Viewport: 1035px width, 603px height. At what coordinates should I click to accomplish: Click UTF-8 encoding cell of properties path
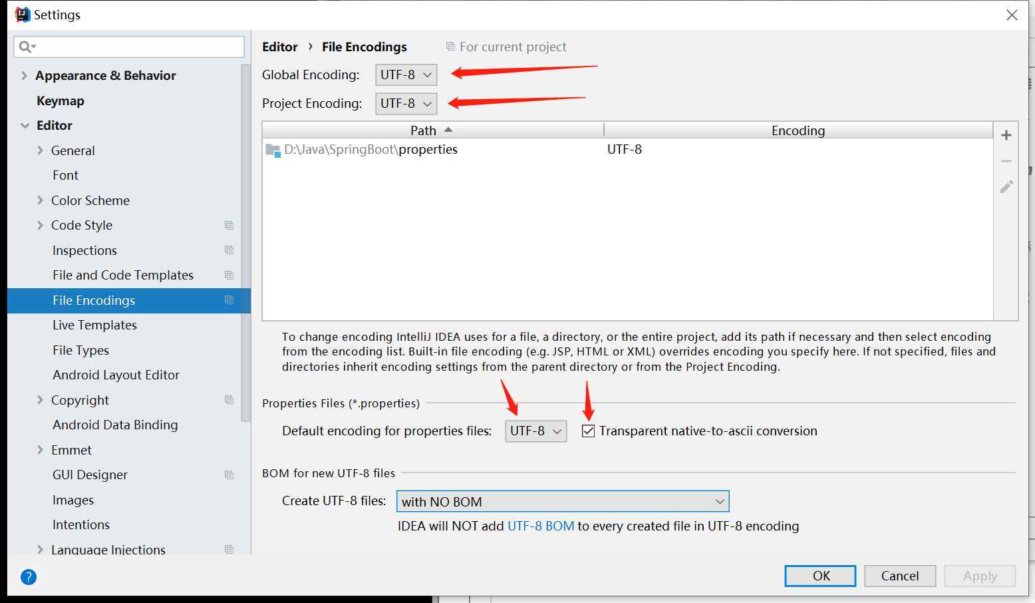tap(625, 150)
